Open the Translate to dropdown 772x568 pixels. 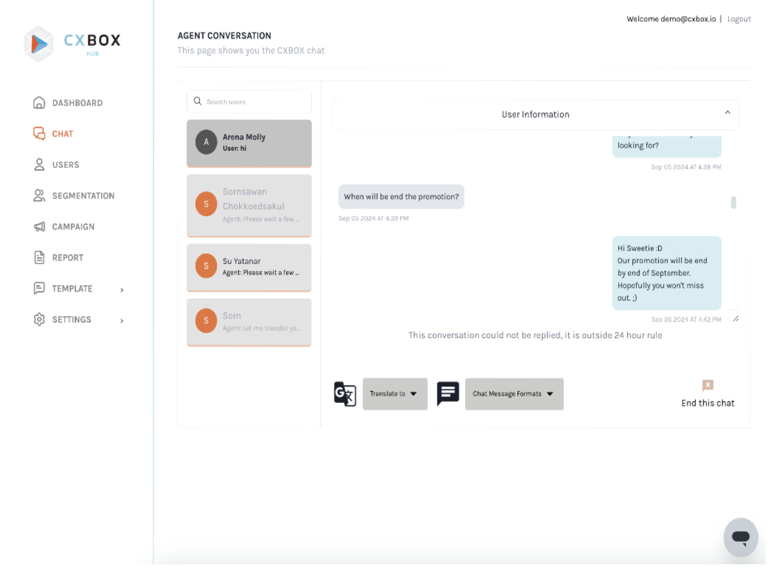click(x=395, y=394)
